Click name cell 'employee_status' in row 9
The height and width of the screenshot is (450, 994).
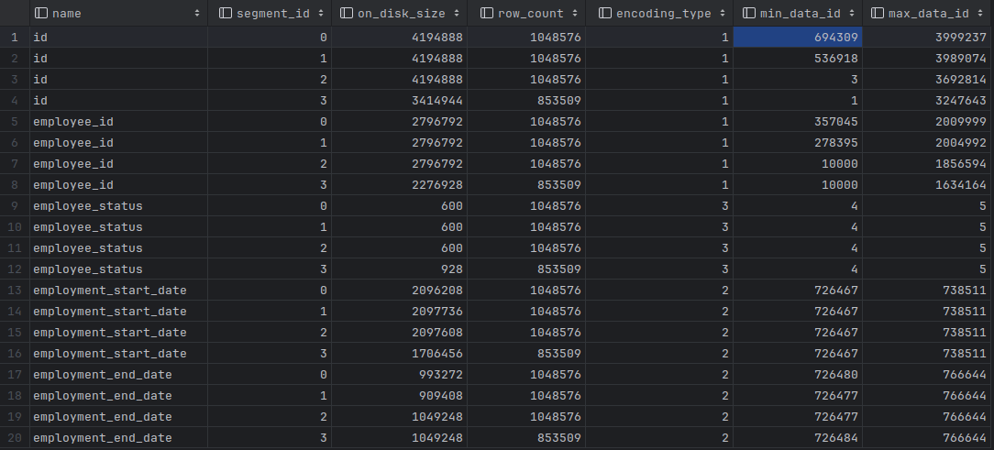tap(118, 206)
